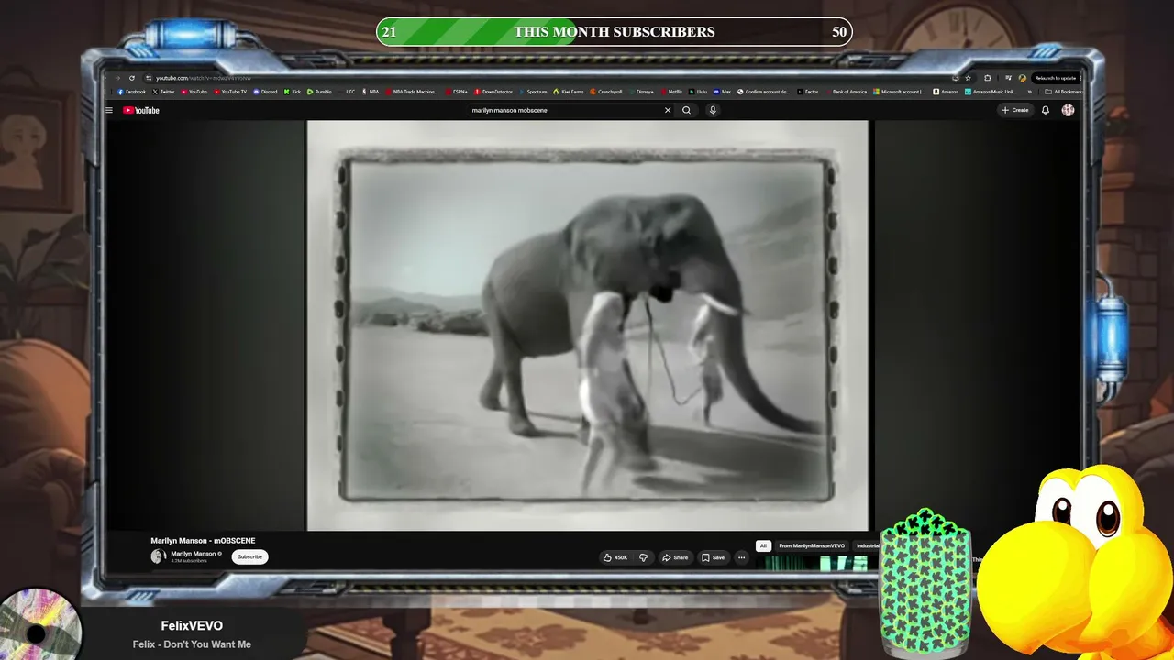This screenshot has height=660, width=1174.
Task: Open the ESPN+ bookmark
Action: point(457,92)
